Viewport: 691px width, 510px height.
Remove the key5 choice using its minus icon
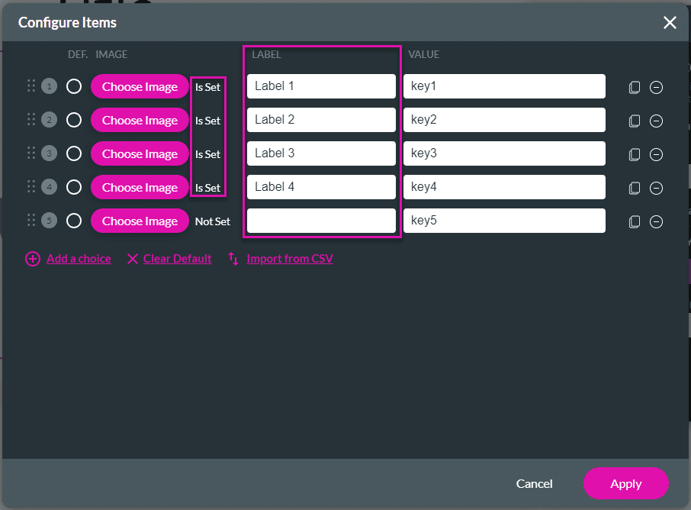(x=656, y=221)
